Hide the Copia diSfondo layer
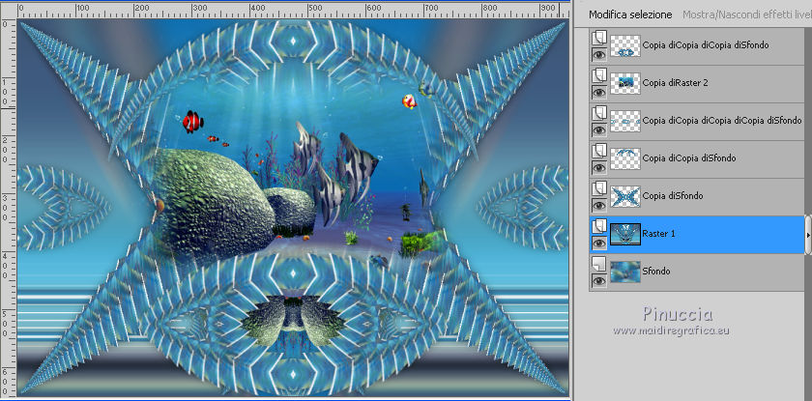This screenshot has height=401, width=812. click(599, 206)
